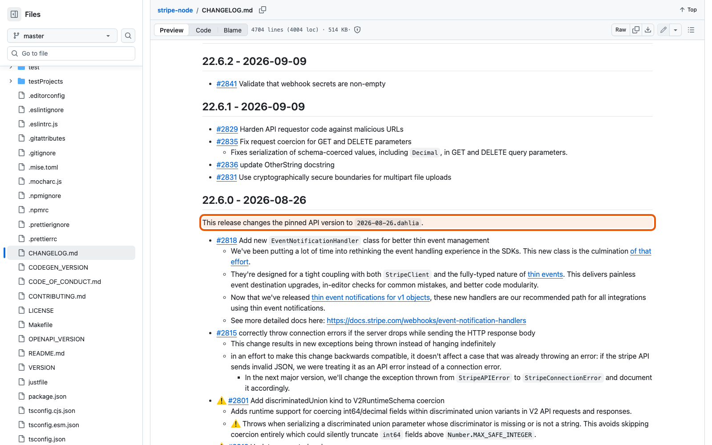This screenshot has height=445, width=712.
Task: Open the Raw file view
Action: (x=621, y=30)
